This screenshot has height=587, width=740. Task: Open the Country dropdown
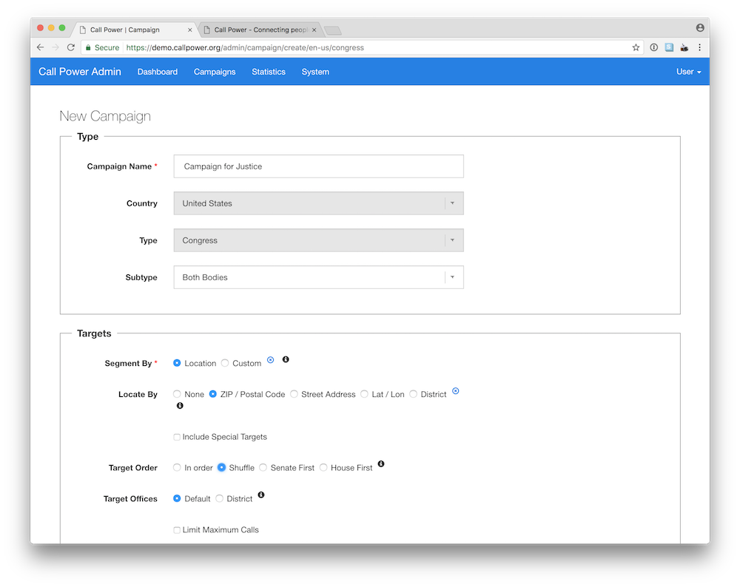318,203
